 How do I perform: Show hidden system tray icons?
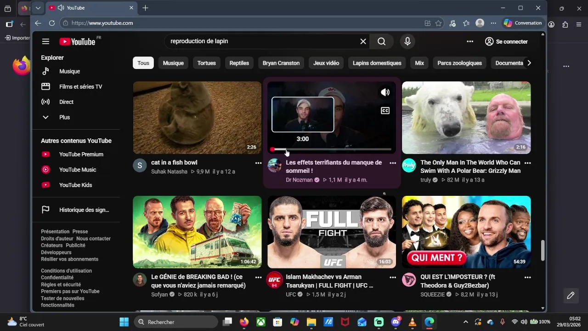[465, 322]
